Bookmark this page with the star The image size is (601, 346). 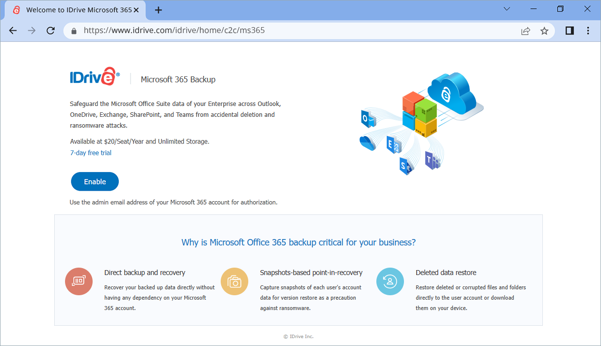pyautogui.click(x=544, y=31)
